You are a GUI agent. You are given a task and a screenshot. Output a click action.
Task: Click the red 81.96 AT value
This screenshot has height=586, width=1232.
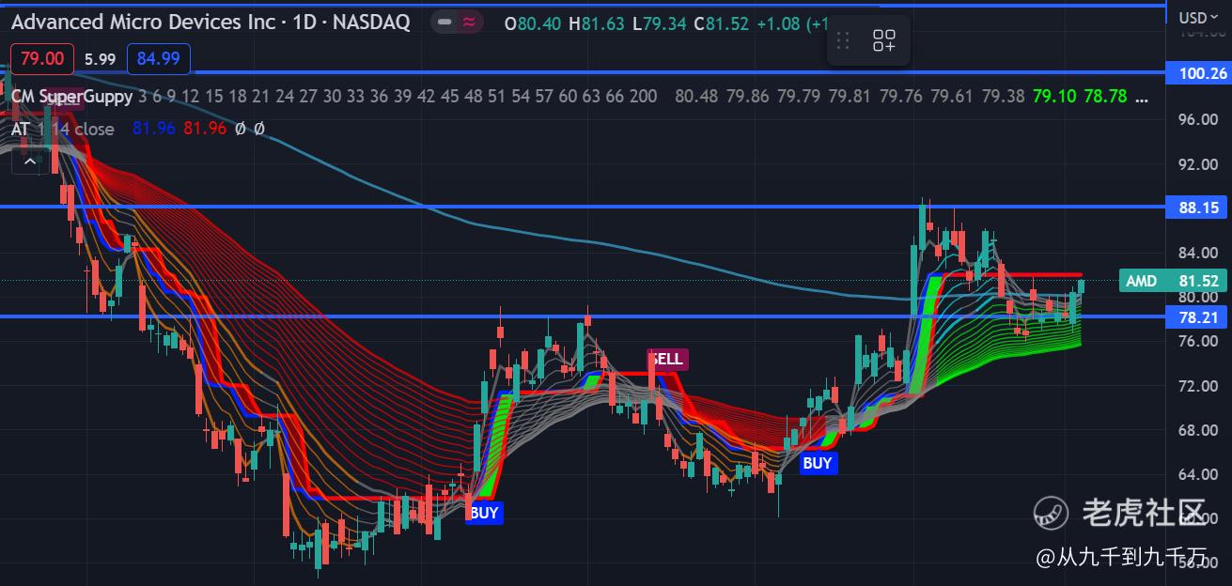[205, 129]
